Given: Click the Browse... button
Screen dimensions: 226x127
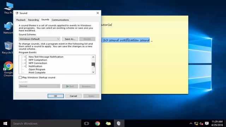Looking at the screenshot, I should pos(87,86).
